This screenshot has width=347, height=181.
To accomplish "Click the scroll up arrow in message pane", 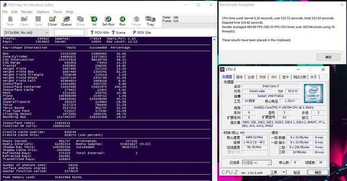I will (x=214, y=39).
